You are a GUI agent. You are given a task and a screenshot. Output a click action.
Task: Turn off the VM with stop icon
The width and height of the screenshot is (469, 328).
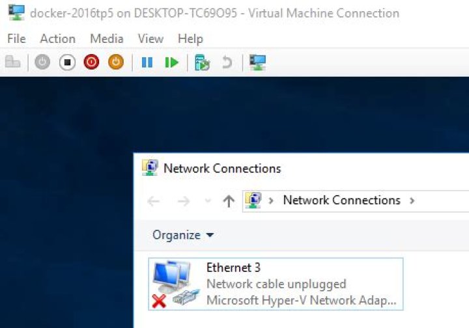[x=67, y=62]
